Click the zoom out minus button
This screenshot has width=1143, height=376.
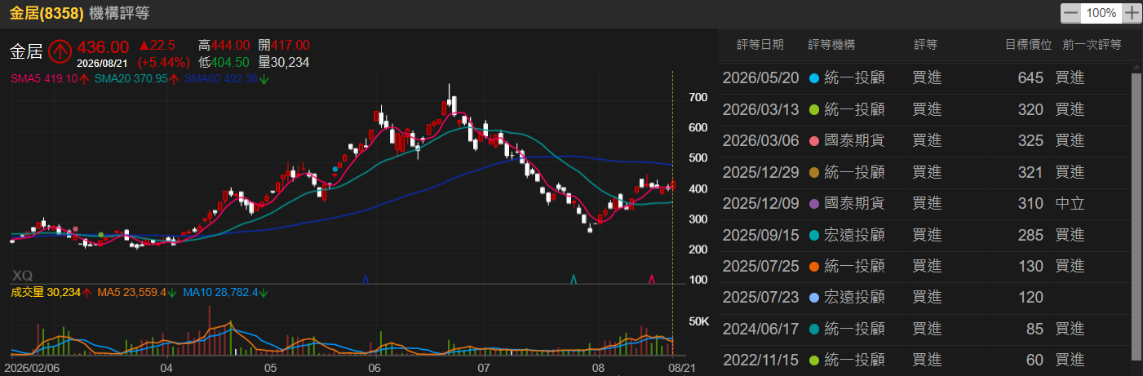coord(1070,13)
